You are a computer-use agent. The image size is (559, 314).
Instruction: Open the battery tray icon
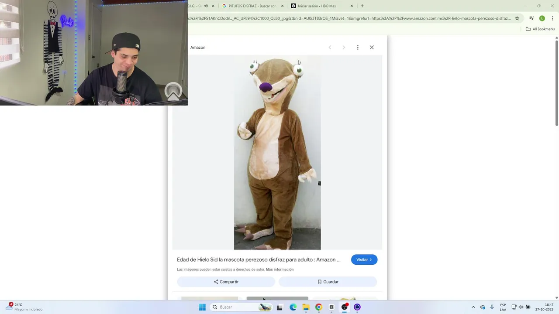(528, 307)
